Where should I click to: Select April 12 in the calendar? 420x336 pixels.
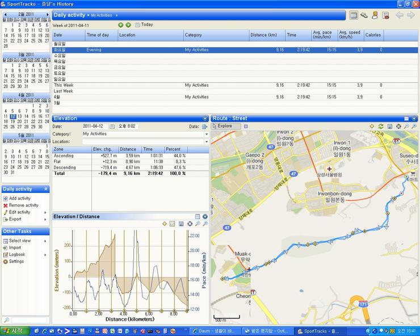(x=13, y=116)
